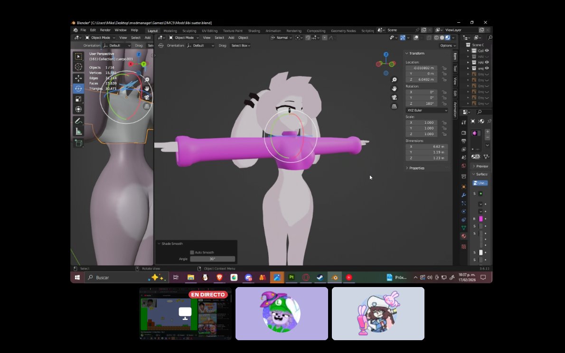This screenshot has height=353, width=565.
Task: Collapse the Shade Smooth operator panel
Action: click(159, 244)
